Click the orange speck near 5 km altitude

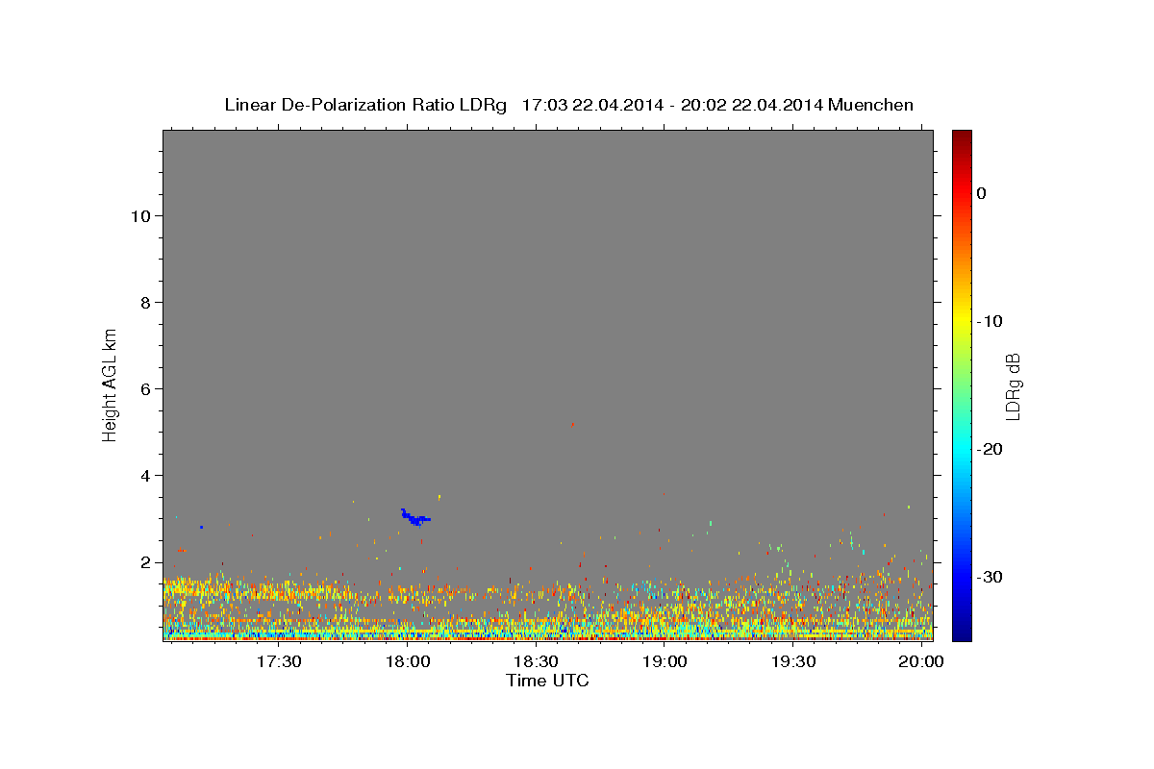tap(573, 424)
